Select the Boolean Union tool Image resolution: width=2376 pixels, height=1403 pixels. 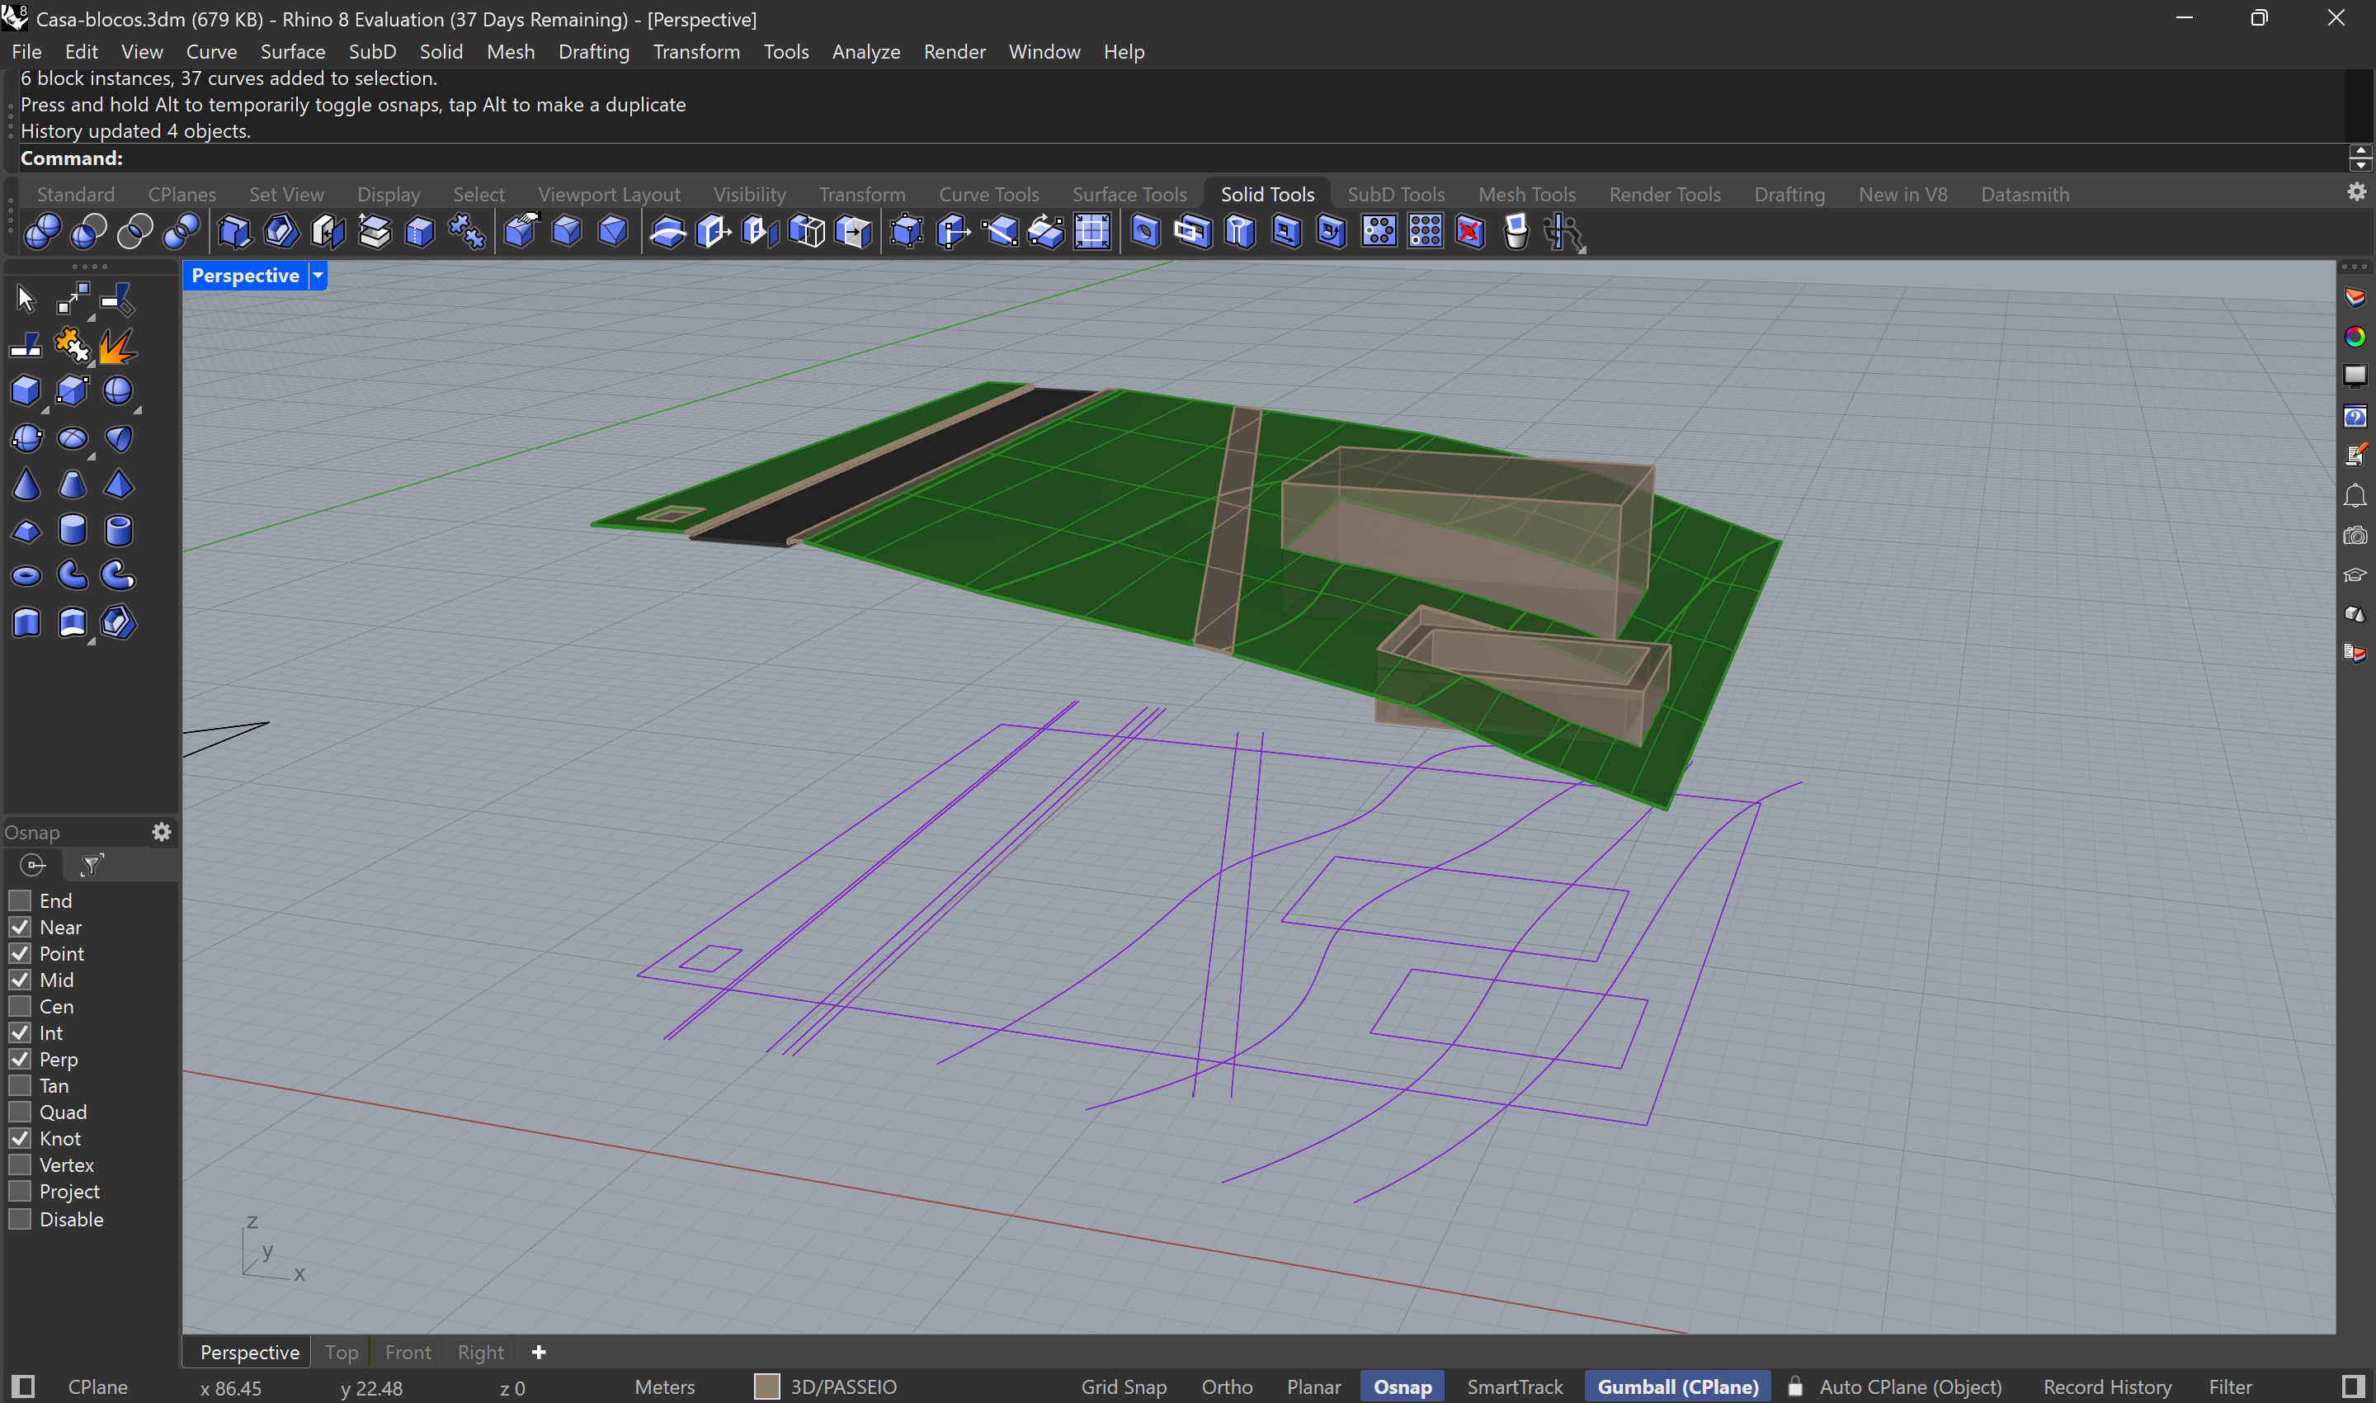(41, 232)
